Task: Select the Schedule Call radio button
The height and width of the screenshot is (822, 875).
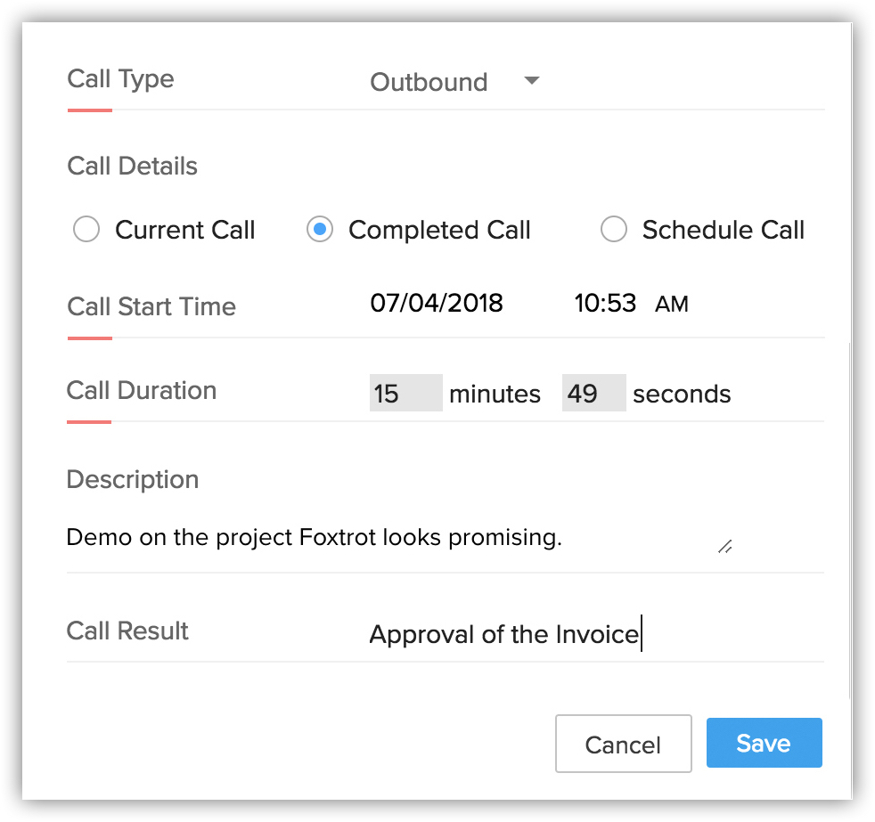Action: (614, 230)
